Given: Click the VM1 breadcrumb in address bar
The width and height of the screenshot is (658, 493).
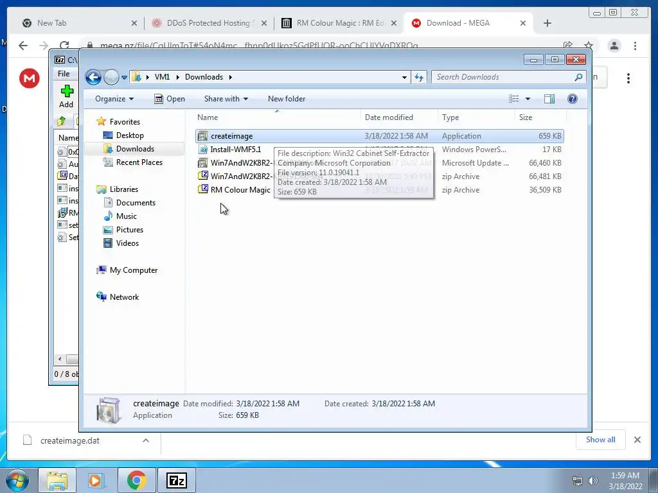Looking at the screenshot, I should click(162, 77).
